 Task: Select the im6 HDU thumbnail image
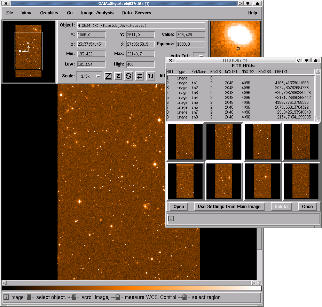tap(223, 181)
